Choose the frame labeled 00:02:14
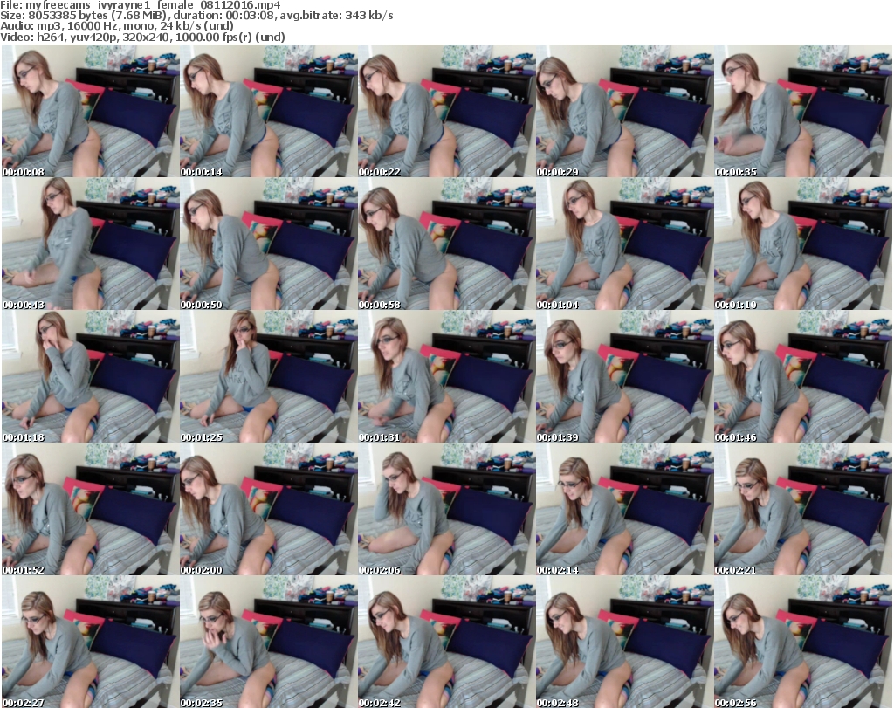This screenshot has width=894, height=708. (x=624, y=510)
